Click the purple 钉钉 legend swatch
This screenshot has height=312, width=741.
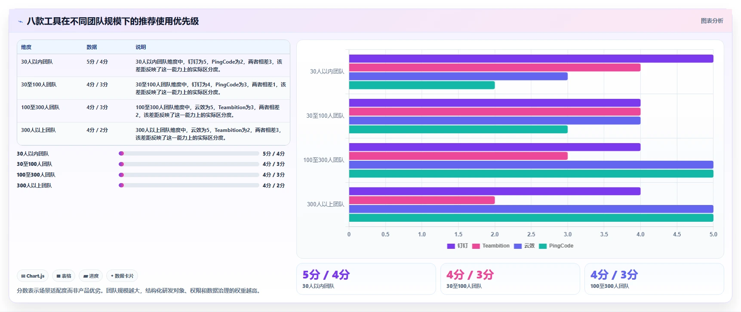(x=451, y=246)
